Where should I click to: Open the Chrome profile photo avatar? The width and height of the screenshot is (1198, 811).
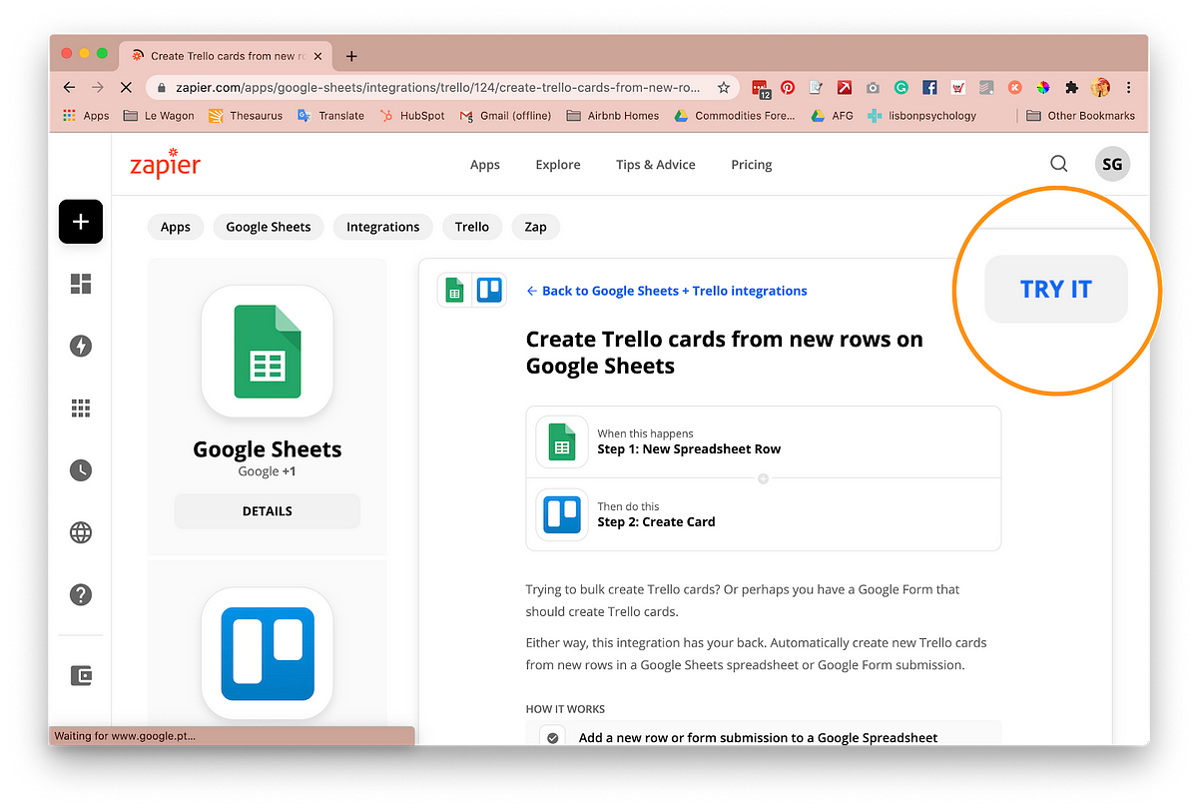coord(1101,87)
